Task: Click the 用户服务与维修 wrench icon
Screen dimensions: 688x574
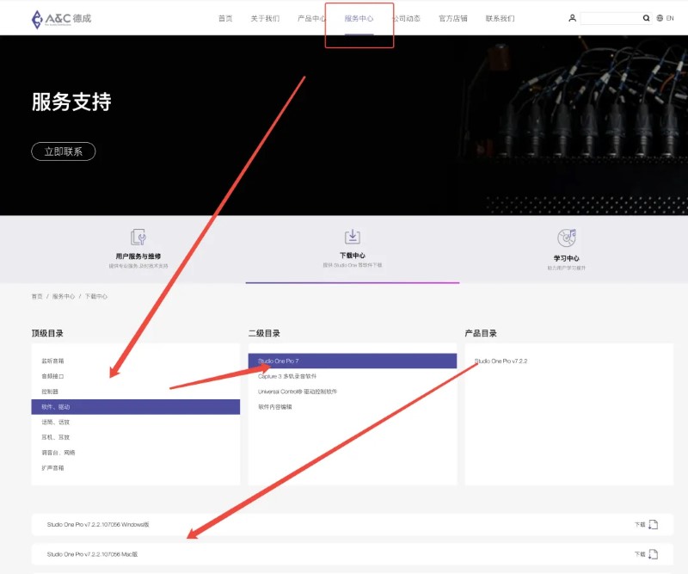Action: [138, 238]
